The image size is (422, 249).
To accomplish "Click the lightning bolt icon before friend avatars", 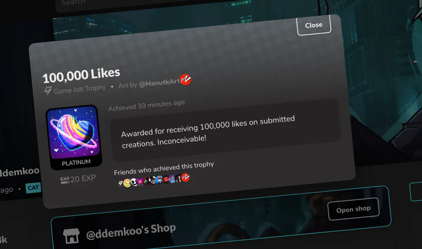I will 121,183.
